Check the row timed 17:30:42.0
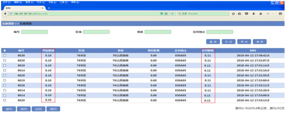Image resolution: width=286 pixels, height=116 pixels. pos(5,56)
